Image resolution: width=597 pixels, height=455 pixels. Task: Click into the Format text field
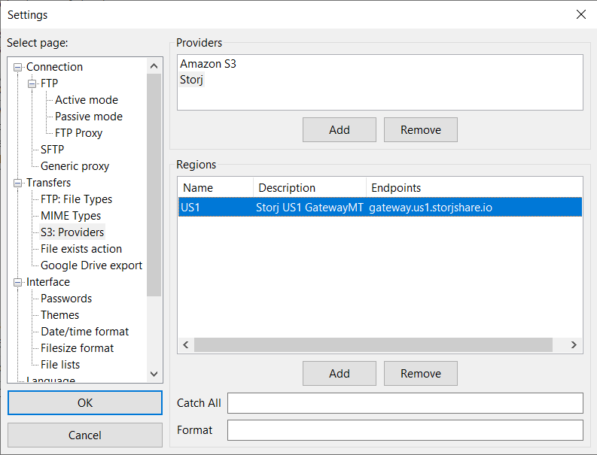(405, 430)
